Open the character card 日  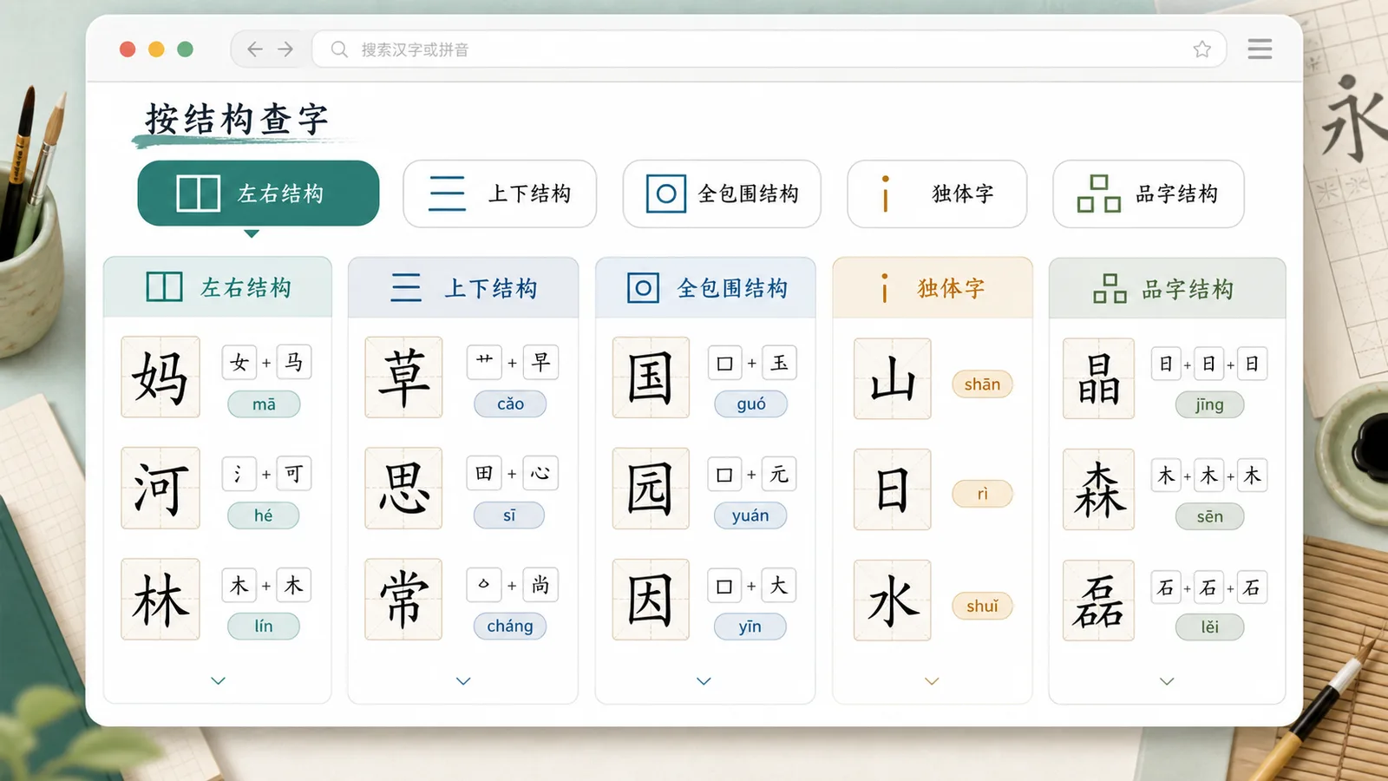893,489
